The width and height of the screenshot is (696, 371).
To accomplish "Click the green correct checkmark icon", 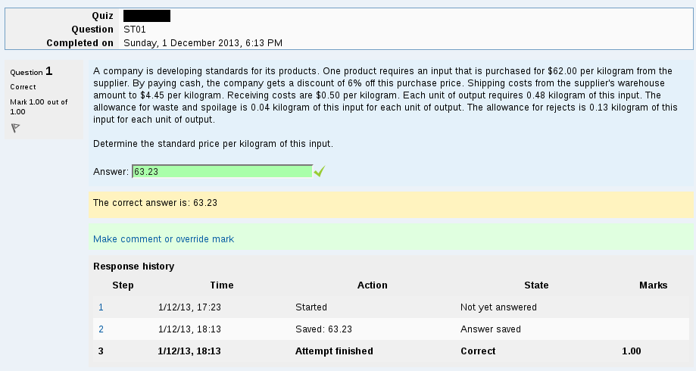I will pyautogui.click(x=319, y=171).
